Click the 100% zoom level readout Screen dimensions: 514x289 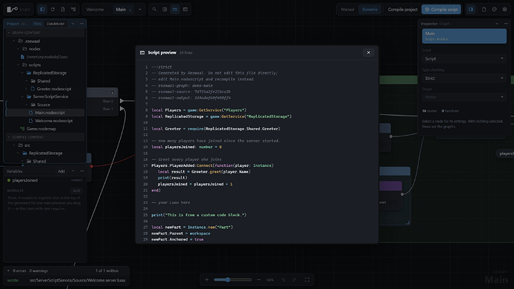click(270, 280)
